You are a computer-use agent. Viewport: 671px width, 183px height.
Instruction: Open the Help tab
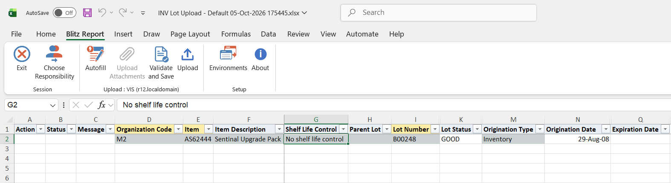(x=396, y=34)
